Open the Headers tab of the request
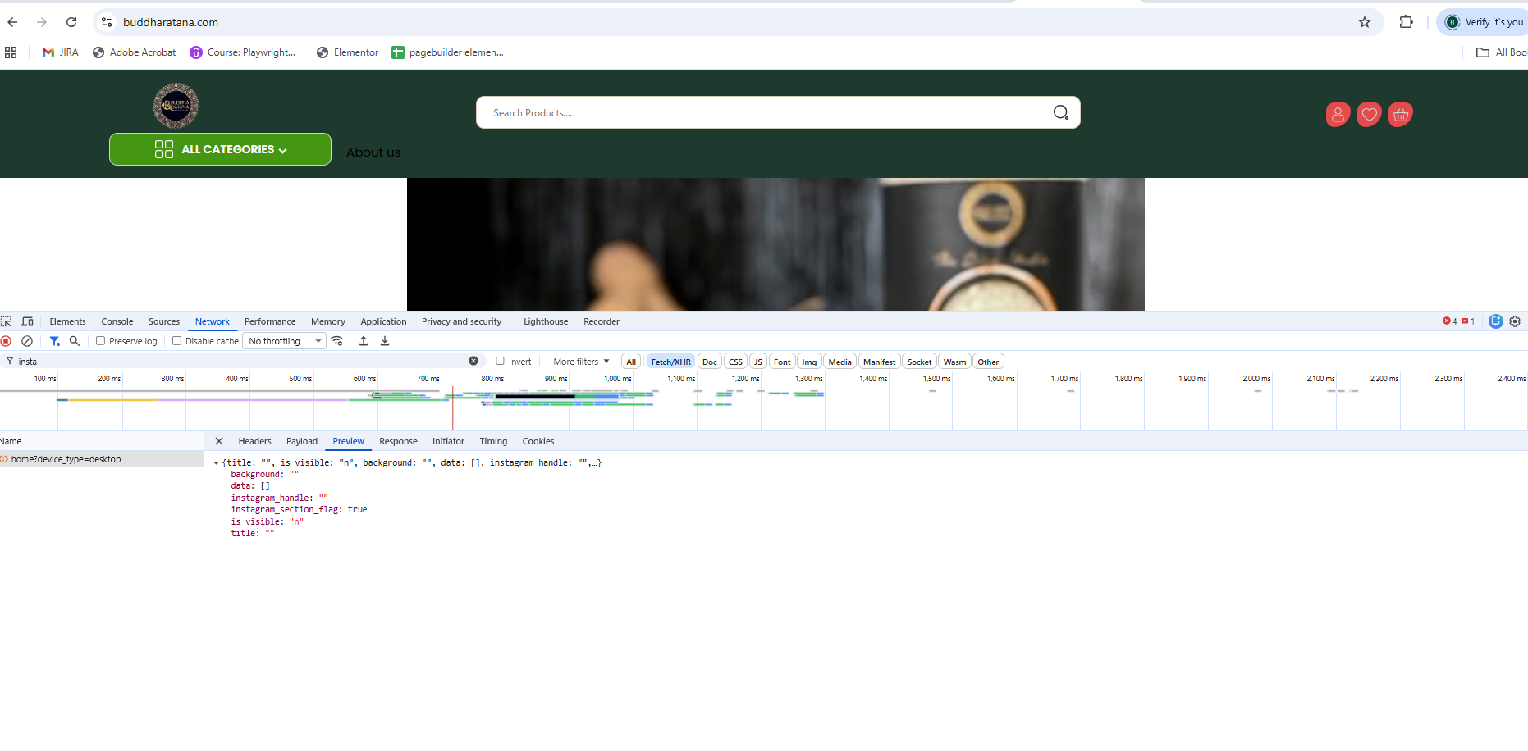The image size is (1528, 751). pos(254,441)
